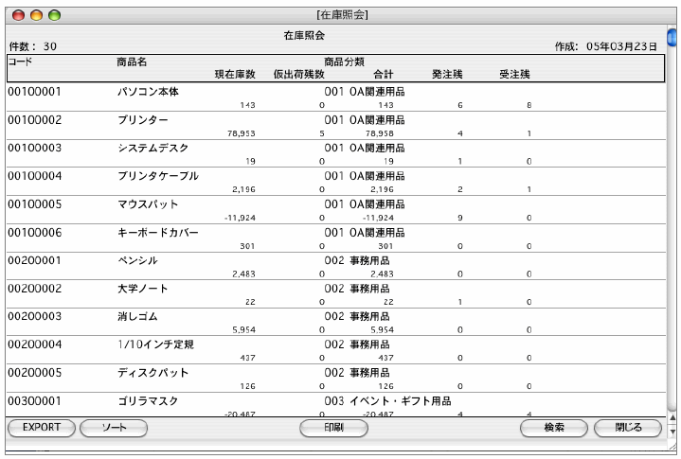Viewport: 681px width, 459px height.
Task: Select the キーボードカバー row
Action: pos(335,238)
